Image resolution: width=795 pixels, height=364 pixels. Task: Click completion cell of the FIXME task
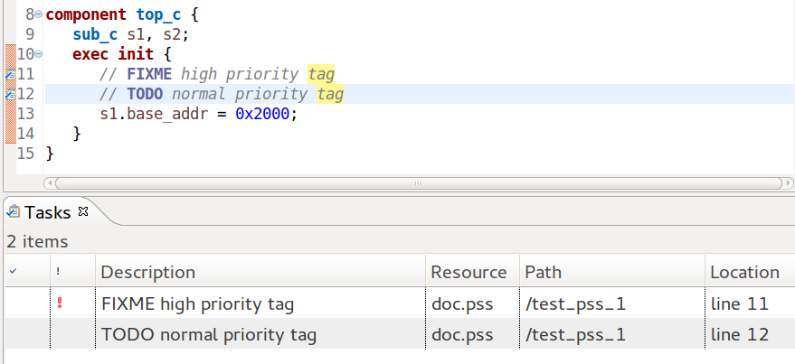click(28, 303)
